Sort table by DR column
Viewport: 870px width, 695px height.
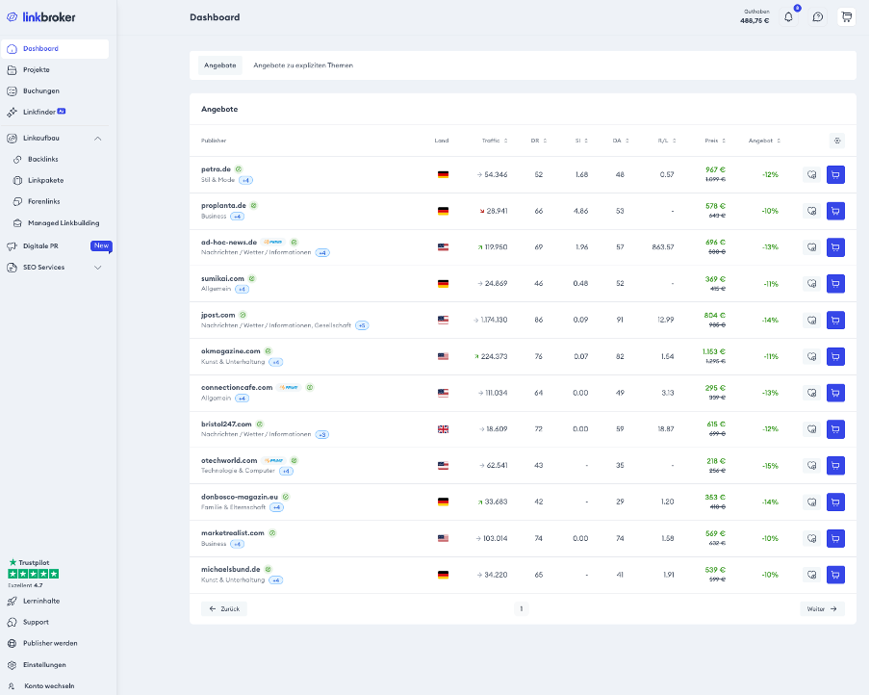539,141
